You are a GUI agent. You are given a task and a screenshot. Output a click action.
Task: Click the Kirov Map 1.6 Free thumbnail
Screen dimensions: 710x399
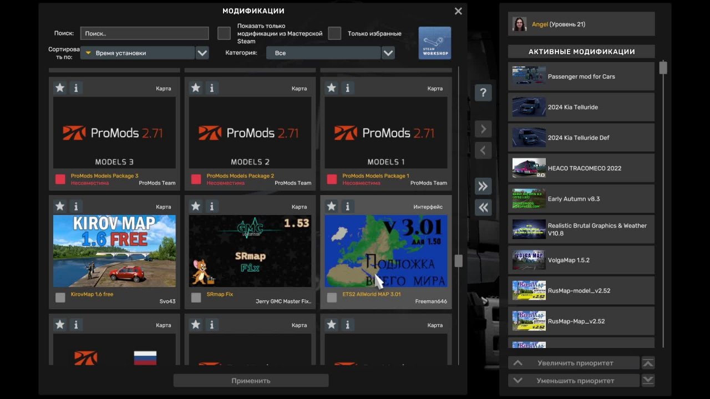tap(114, 251)
